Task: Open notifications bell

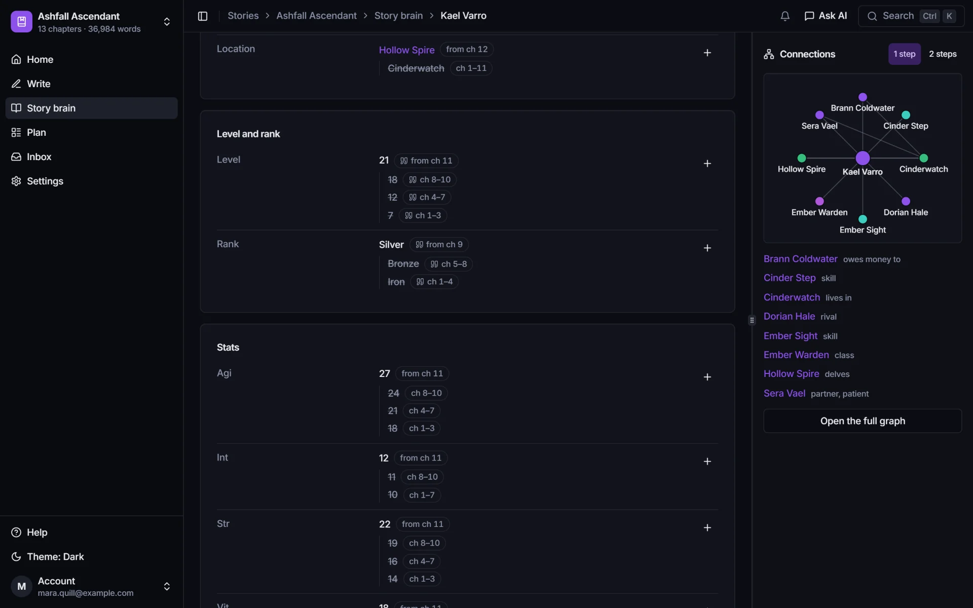Action: pyautogui.click(x=785, y=16)
